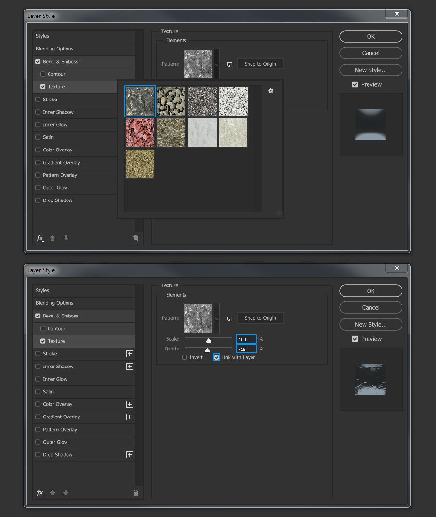Click Snap to Origin in top dialog

click(x=260, y=64)
